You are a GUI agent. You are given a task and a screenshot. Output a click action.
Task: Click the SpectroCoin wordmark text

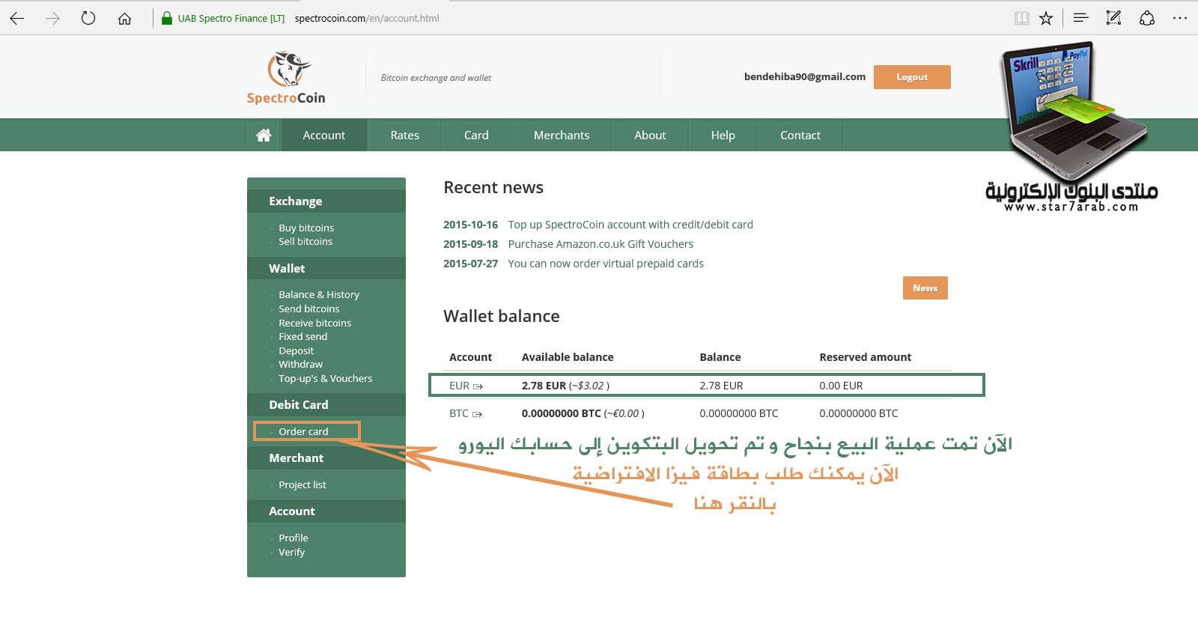click(286, 98)
